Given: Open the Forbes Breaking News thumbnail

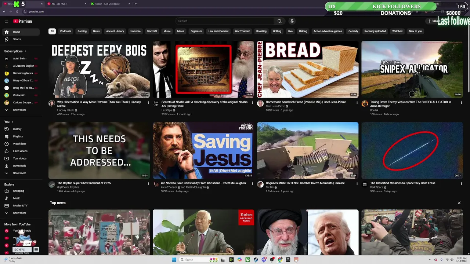Looking at the screenshot, I should pos(203,232).
